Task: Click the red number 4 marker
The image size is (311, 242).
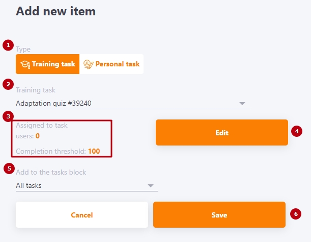Action: click(x=297, y=131)
